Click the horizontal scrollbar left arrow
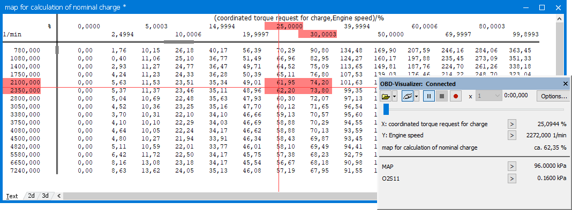Image resolution: width=572 pixels, height=210 pixels. pyautogui.click(x=58, y=196)
